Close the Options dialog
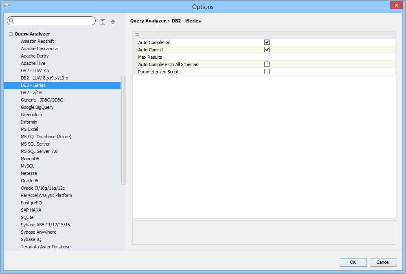The width and height of the screenshot is (406, 274). (x=396, y=5)
